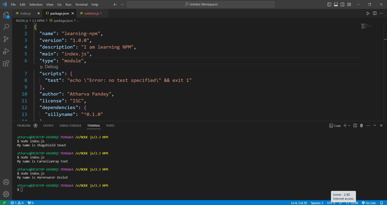Viewport: 387px width, 205px height.
Task: Click the Explorer icon in Activity Bar
Action: [x=5, y=15]
